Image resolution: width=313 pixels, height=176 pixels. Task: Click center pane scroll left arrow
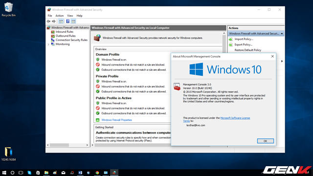(x=92, y=145)
